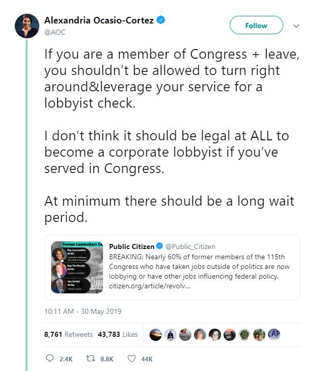Click the Alexandria Ocasio-Cortez display name
Viewport: 320px width, 371px height.
tap(99, 20)
